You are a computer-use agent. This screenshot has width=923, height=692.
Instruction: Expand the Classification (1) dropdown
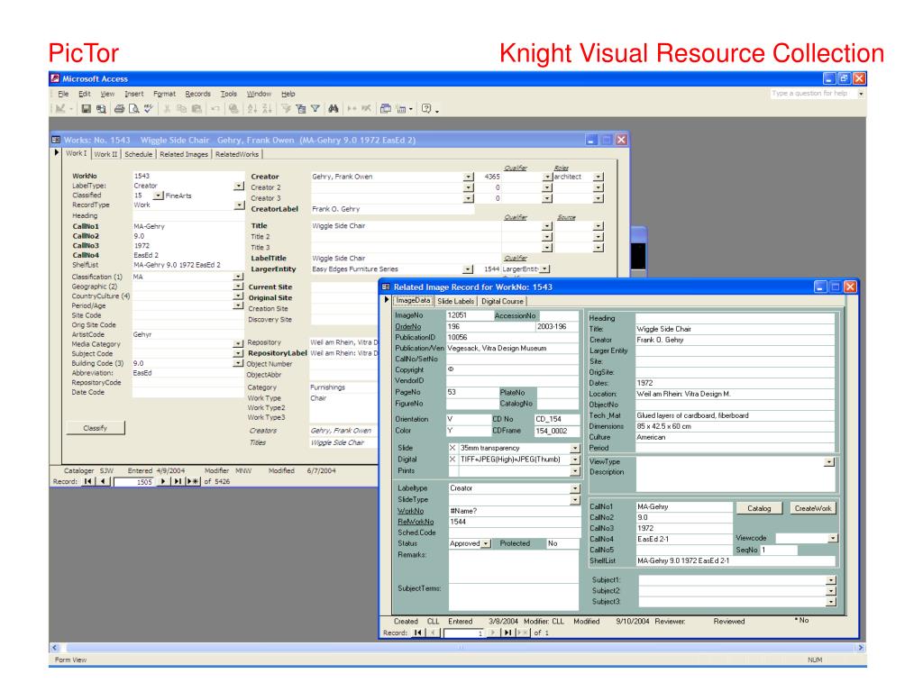[238, 277]
